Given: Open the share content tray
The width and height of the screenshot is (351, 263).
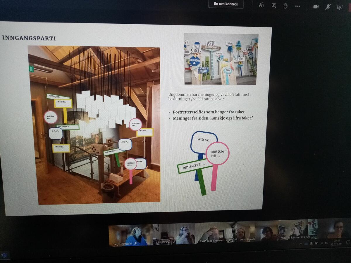Looking at the screenshot, I should click(x=340, y=7).
